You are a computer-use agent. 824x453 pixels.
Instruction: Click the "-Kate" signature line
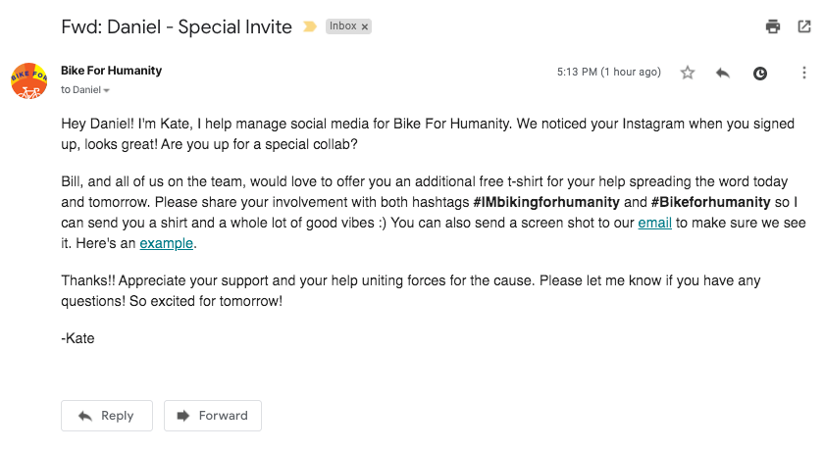[x=77, y=338]
